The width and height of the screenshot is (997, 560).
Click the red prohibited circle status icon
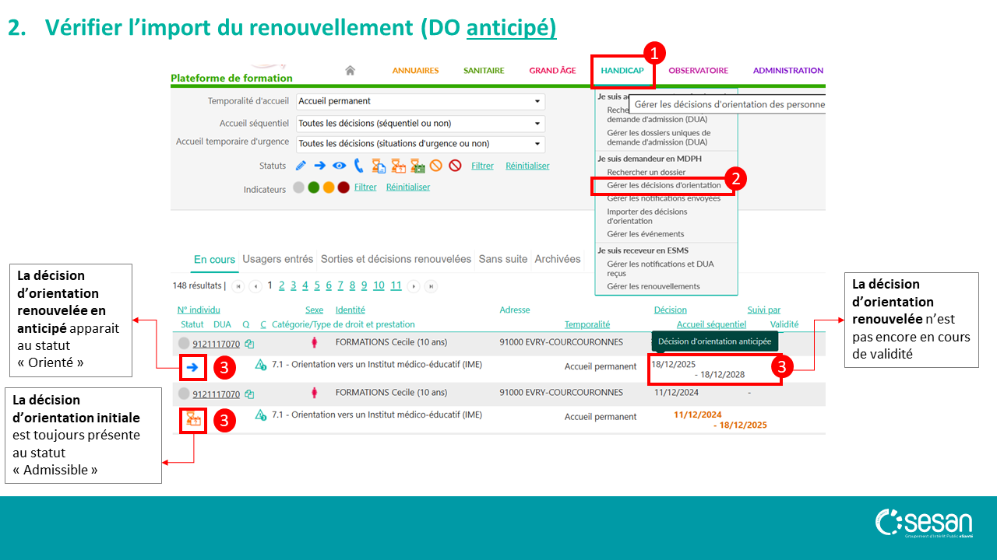tap(455, 166)
